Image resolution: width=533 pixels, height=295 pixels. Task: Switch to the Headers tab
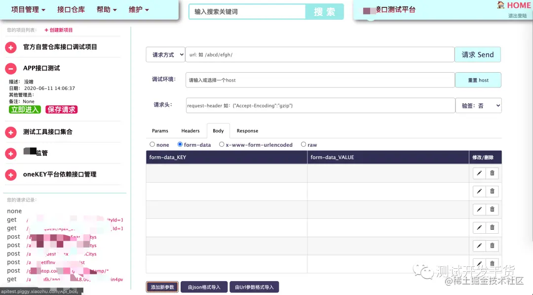point(190,131)
